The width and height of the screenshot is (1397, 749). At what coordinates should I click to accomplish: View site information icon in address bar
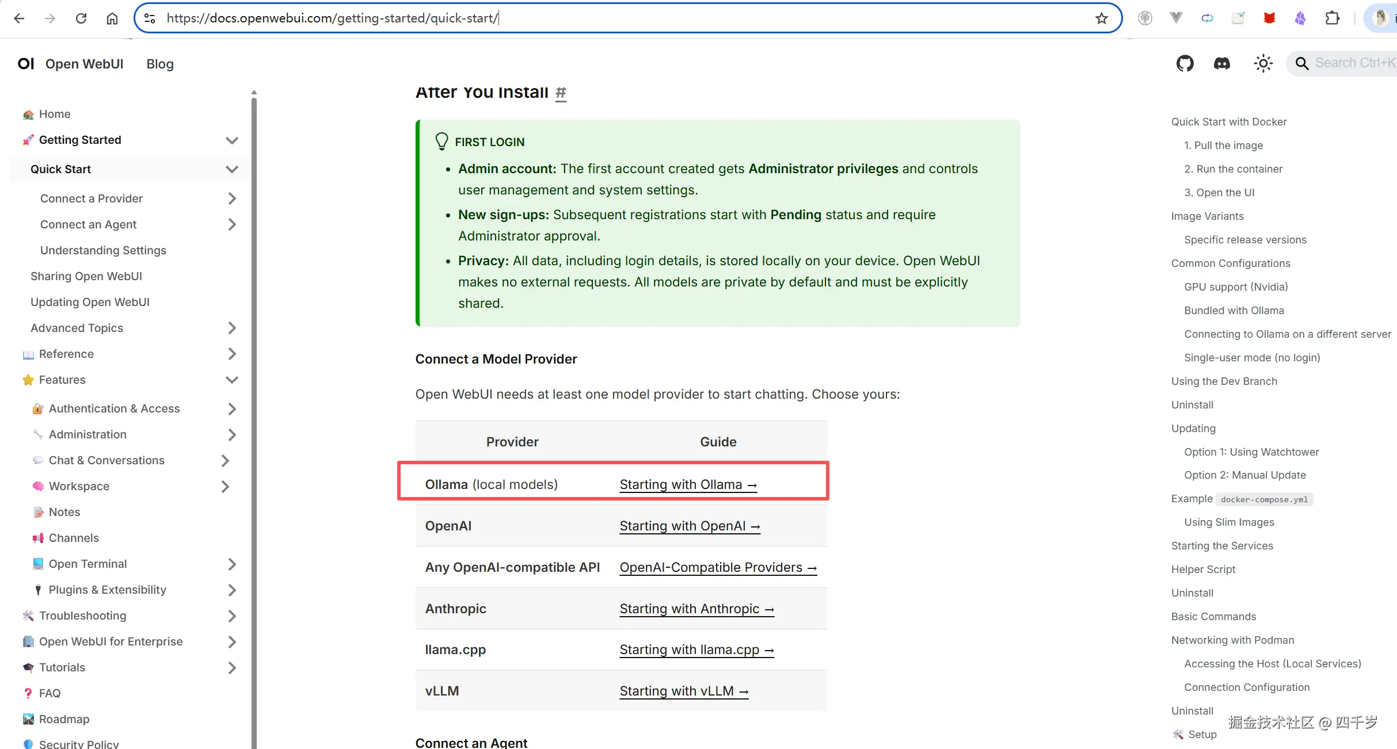[150, 18]
